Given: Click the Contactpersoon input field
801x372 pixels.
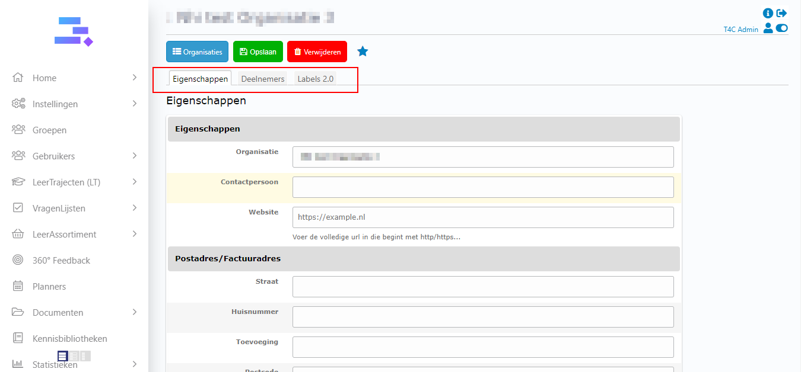Looking at the screenshot, I should click(x=482, y=187).
